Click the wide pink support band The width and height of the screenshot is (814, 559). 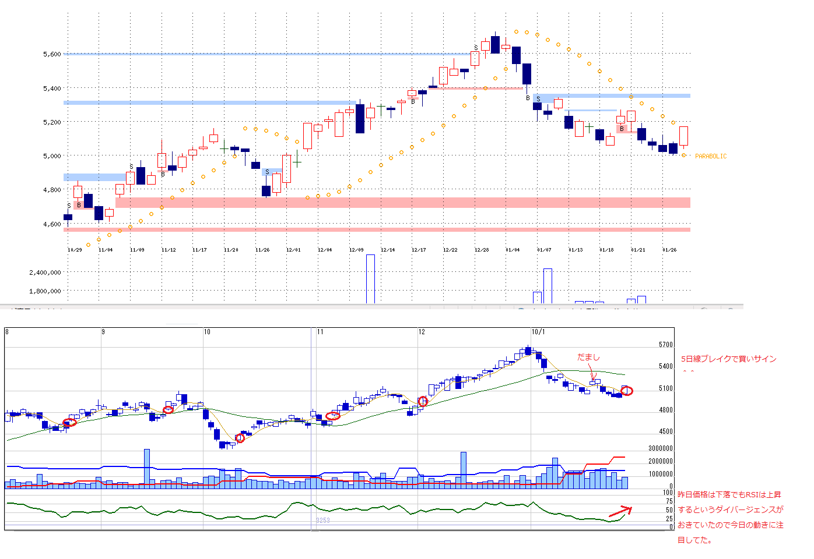[x=402, y=203]
